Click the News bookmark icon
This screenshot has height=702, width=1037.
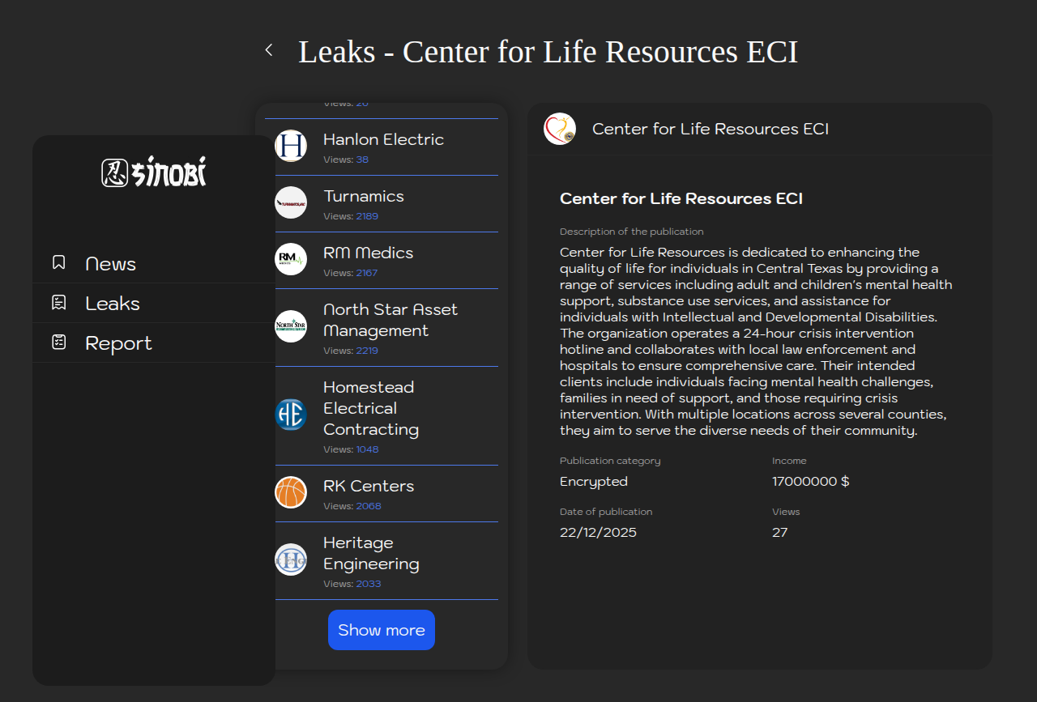(58, 262)
